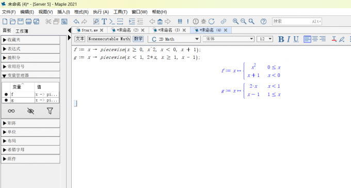Expand the 收藏夹 palette
The image size is (351, 188).
(x=30, y=40)
